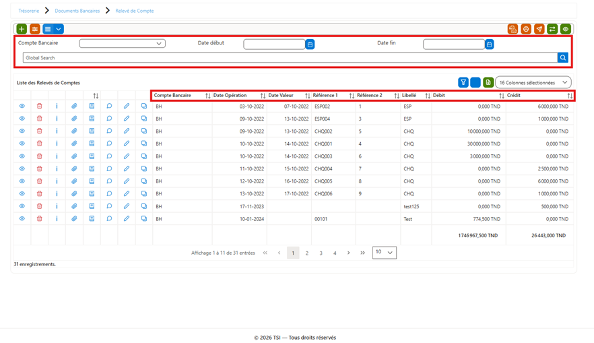Toggle the green eye icon in top toolbar
This screenshot has height=343, width=594.
(566, 29)
